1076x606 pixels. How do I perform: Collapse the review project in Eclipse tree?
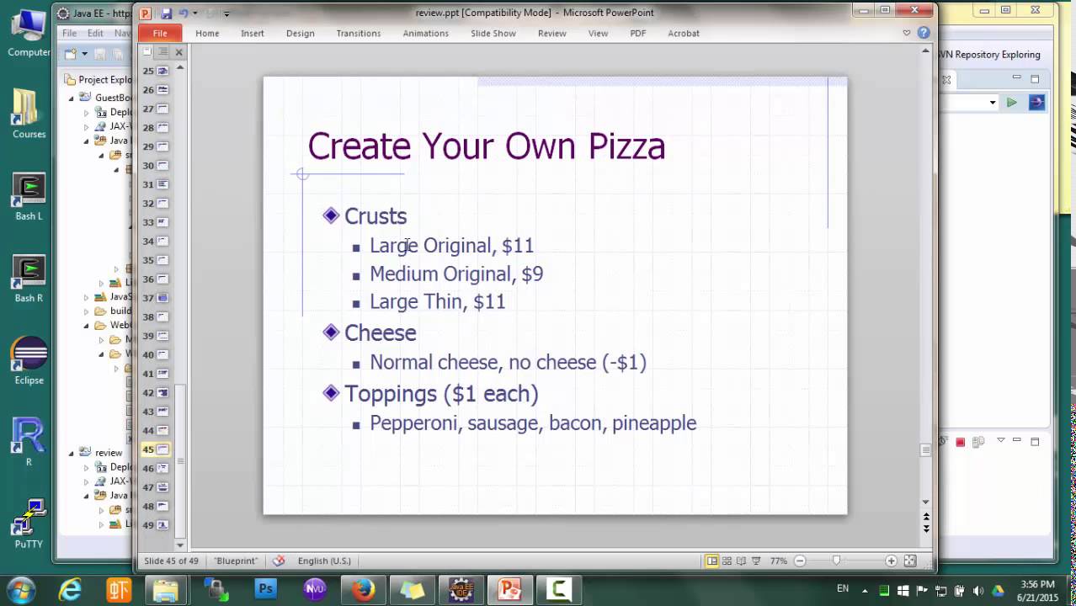click(x=72, y=453)
